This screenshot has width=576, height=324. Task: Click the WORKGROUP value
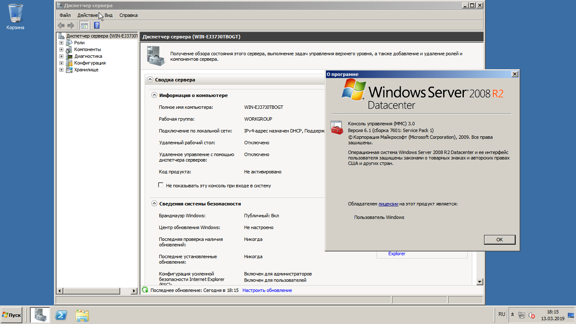258,119
